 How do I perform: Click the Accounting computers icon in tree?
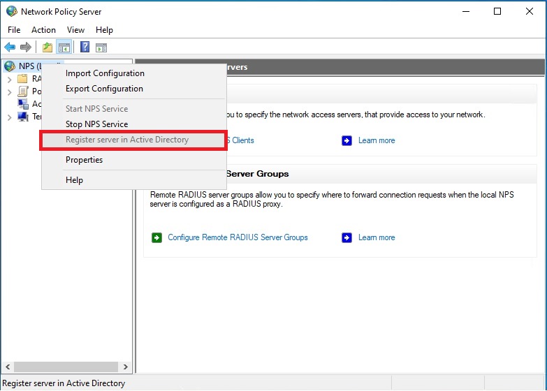click(x=23, y=104)
